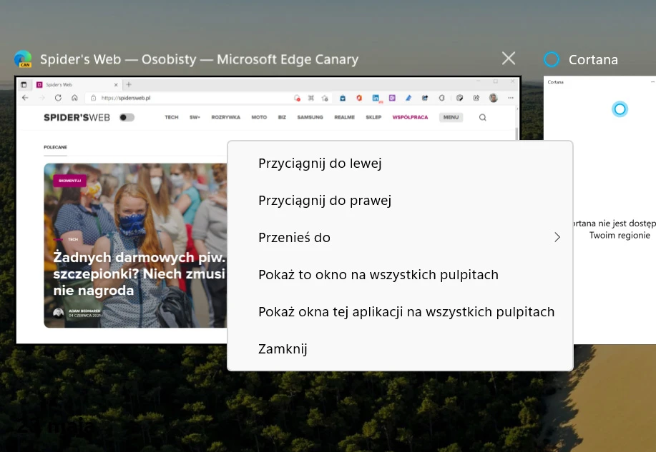Click the SPIDER'SWEB site logo
Screen dimensions: 656x452
click(77, 117)
